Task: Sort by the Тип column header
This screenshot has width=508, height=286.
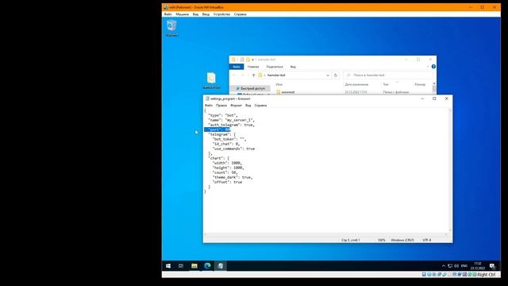Action: (386, 84)
